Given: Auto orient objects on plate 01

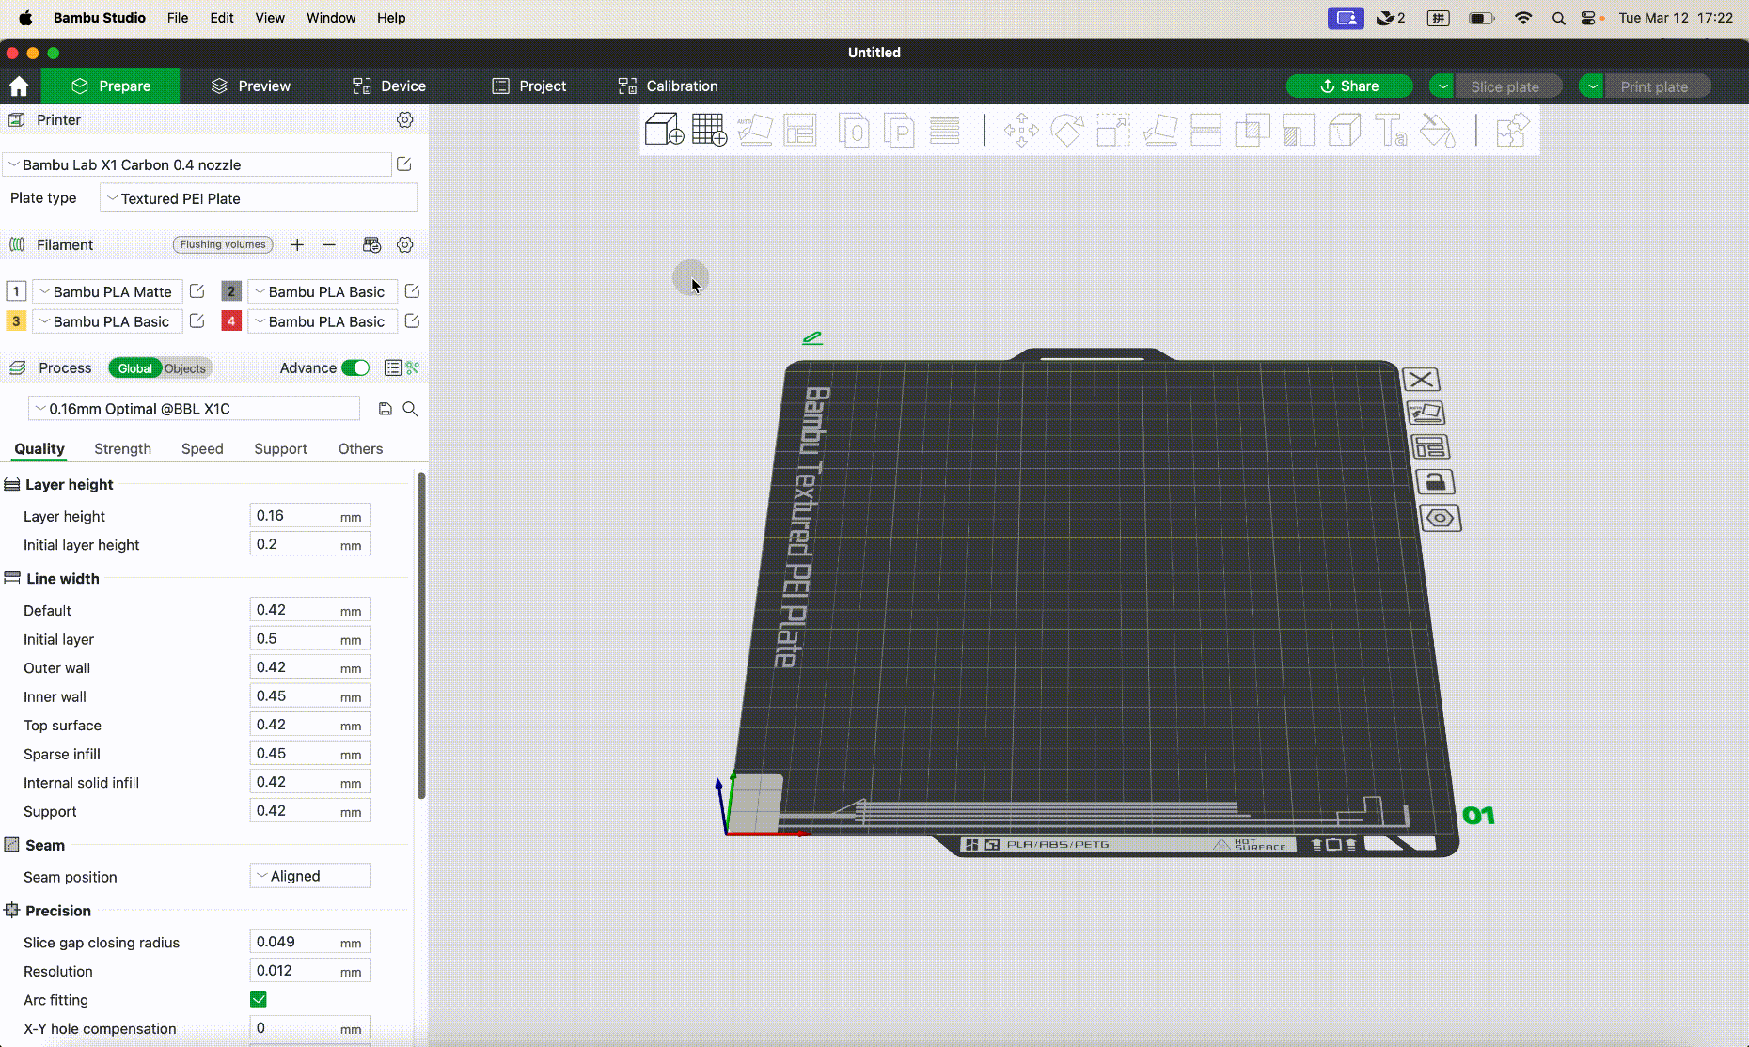Looking at the screenshot, I should tap(1426, 413).
